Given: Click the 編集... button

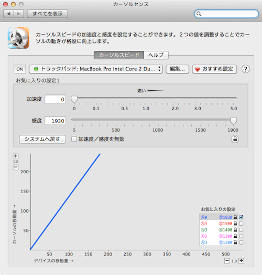Looking at the screenshot, I should pyautogui.click(x=177, y=69).
